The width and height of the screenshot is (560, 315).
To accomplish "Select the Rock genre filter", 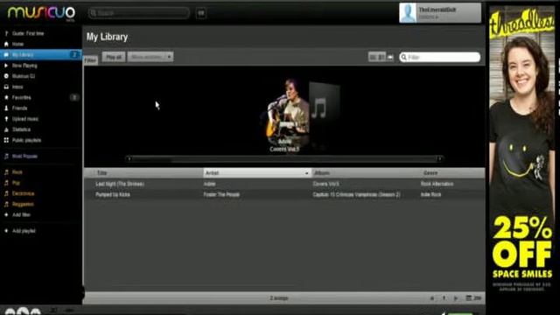I will [17, 172].
